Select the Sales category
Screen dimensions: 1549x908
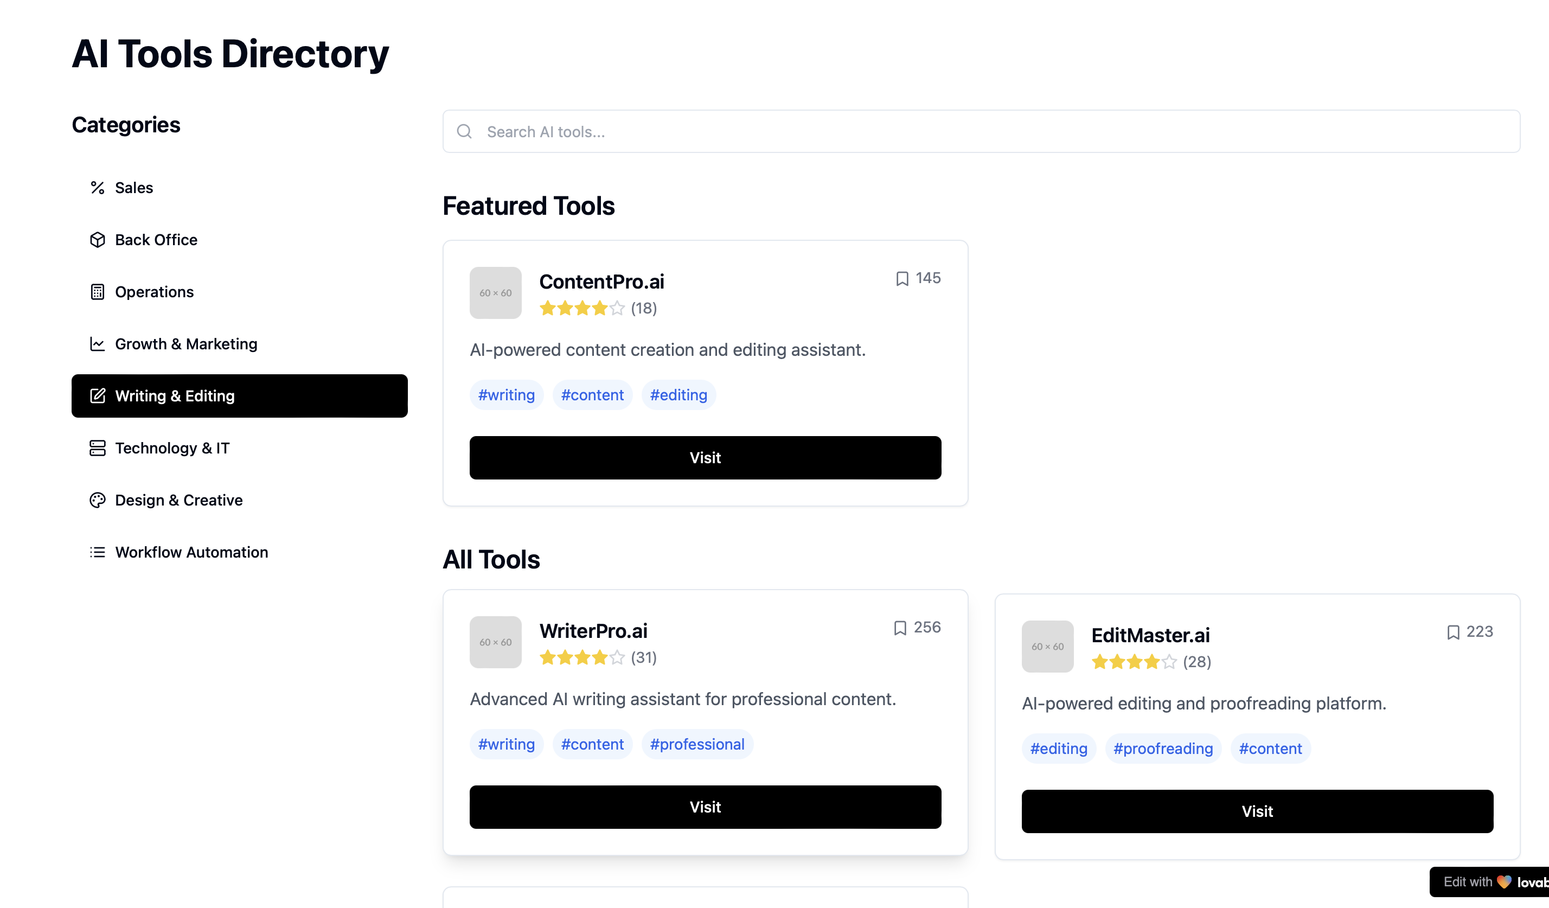tap(134, 188)
